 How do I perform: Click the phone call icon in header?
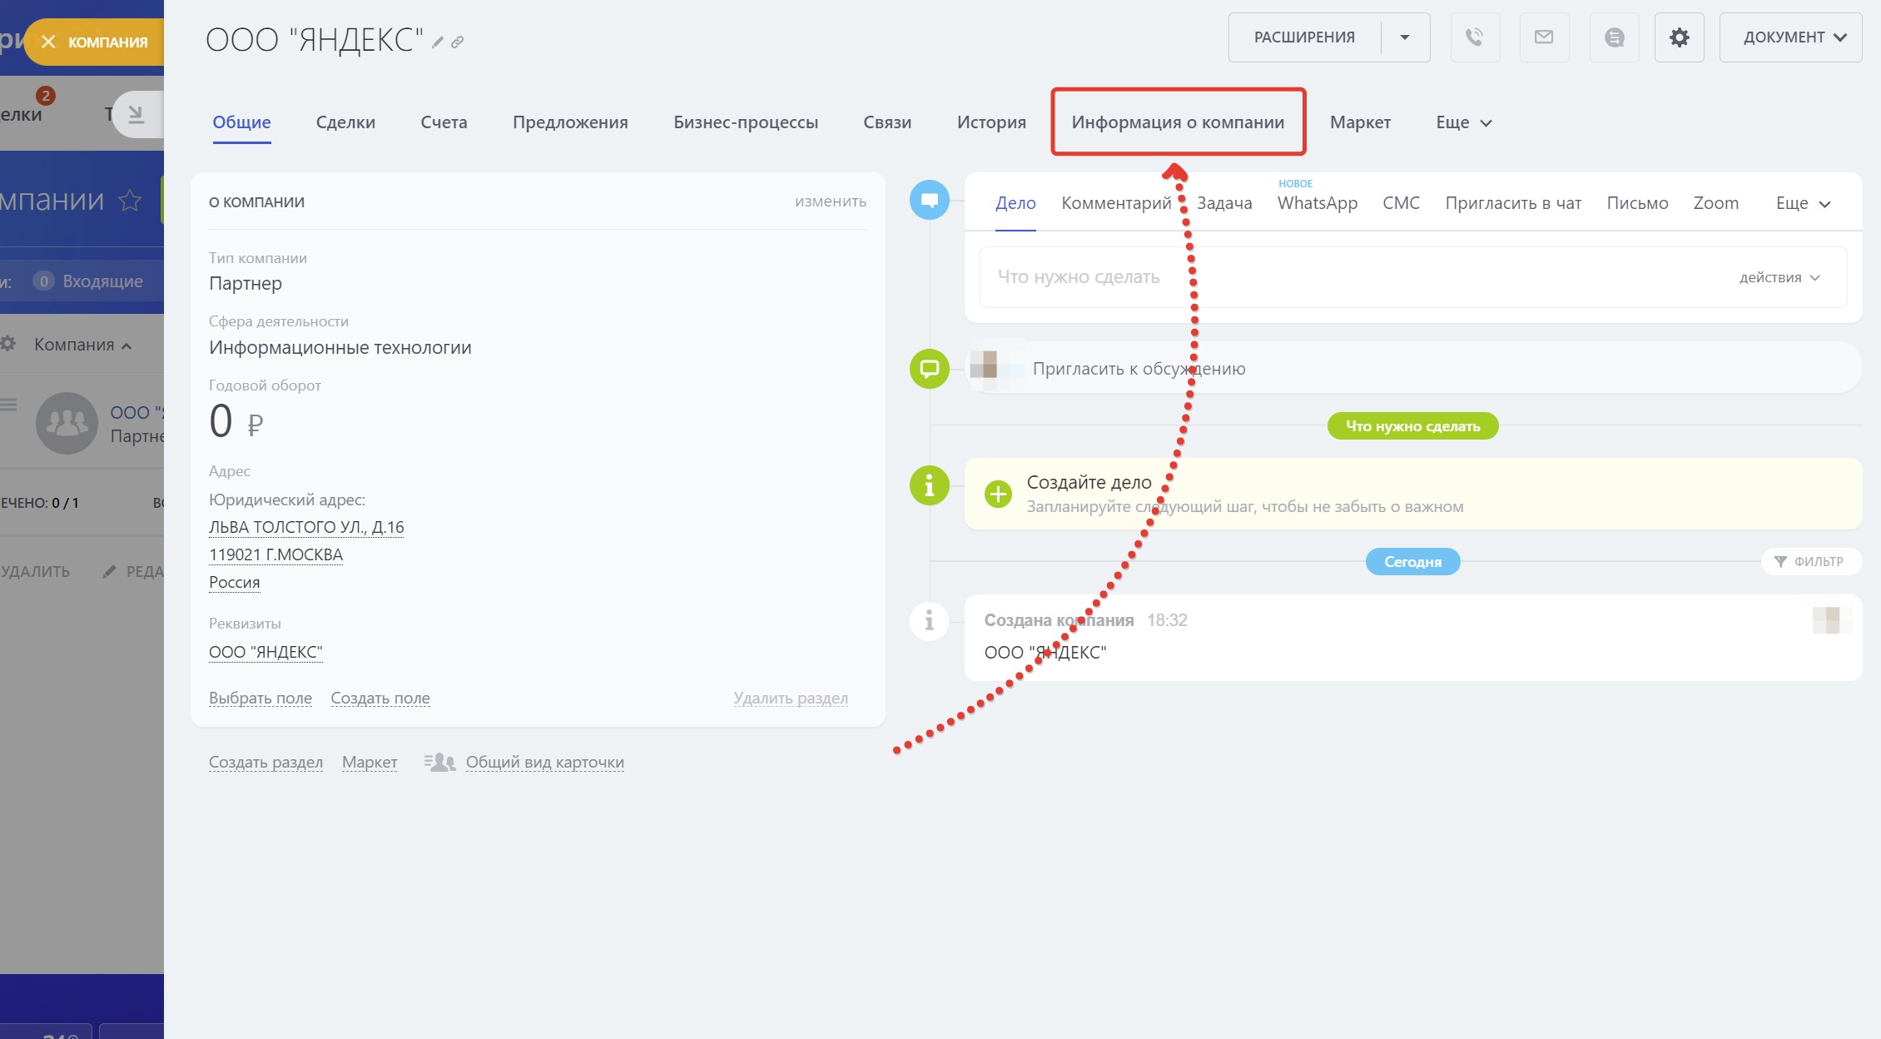pos(1475,37)
